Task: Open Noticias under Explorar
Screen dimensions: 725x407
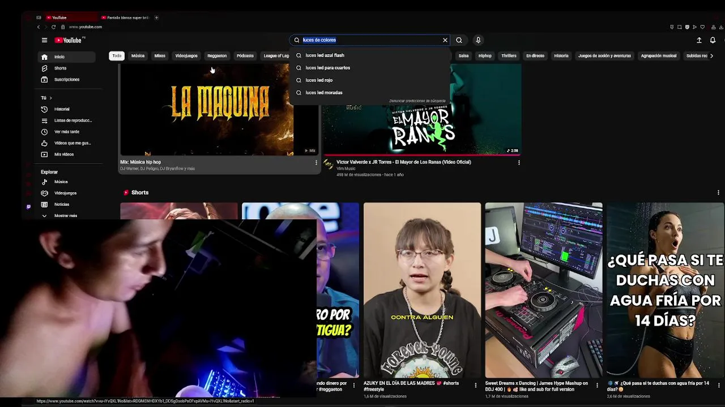Action: [x=67, y=205]
